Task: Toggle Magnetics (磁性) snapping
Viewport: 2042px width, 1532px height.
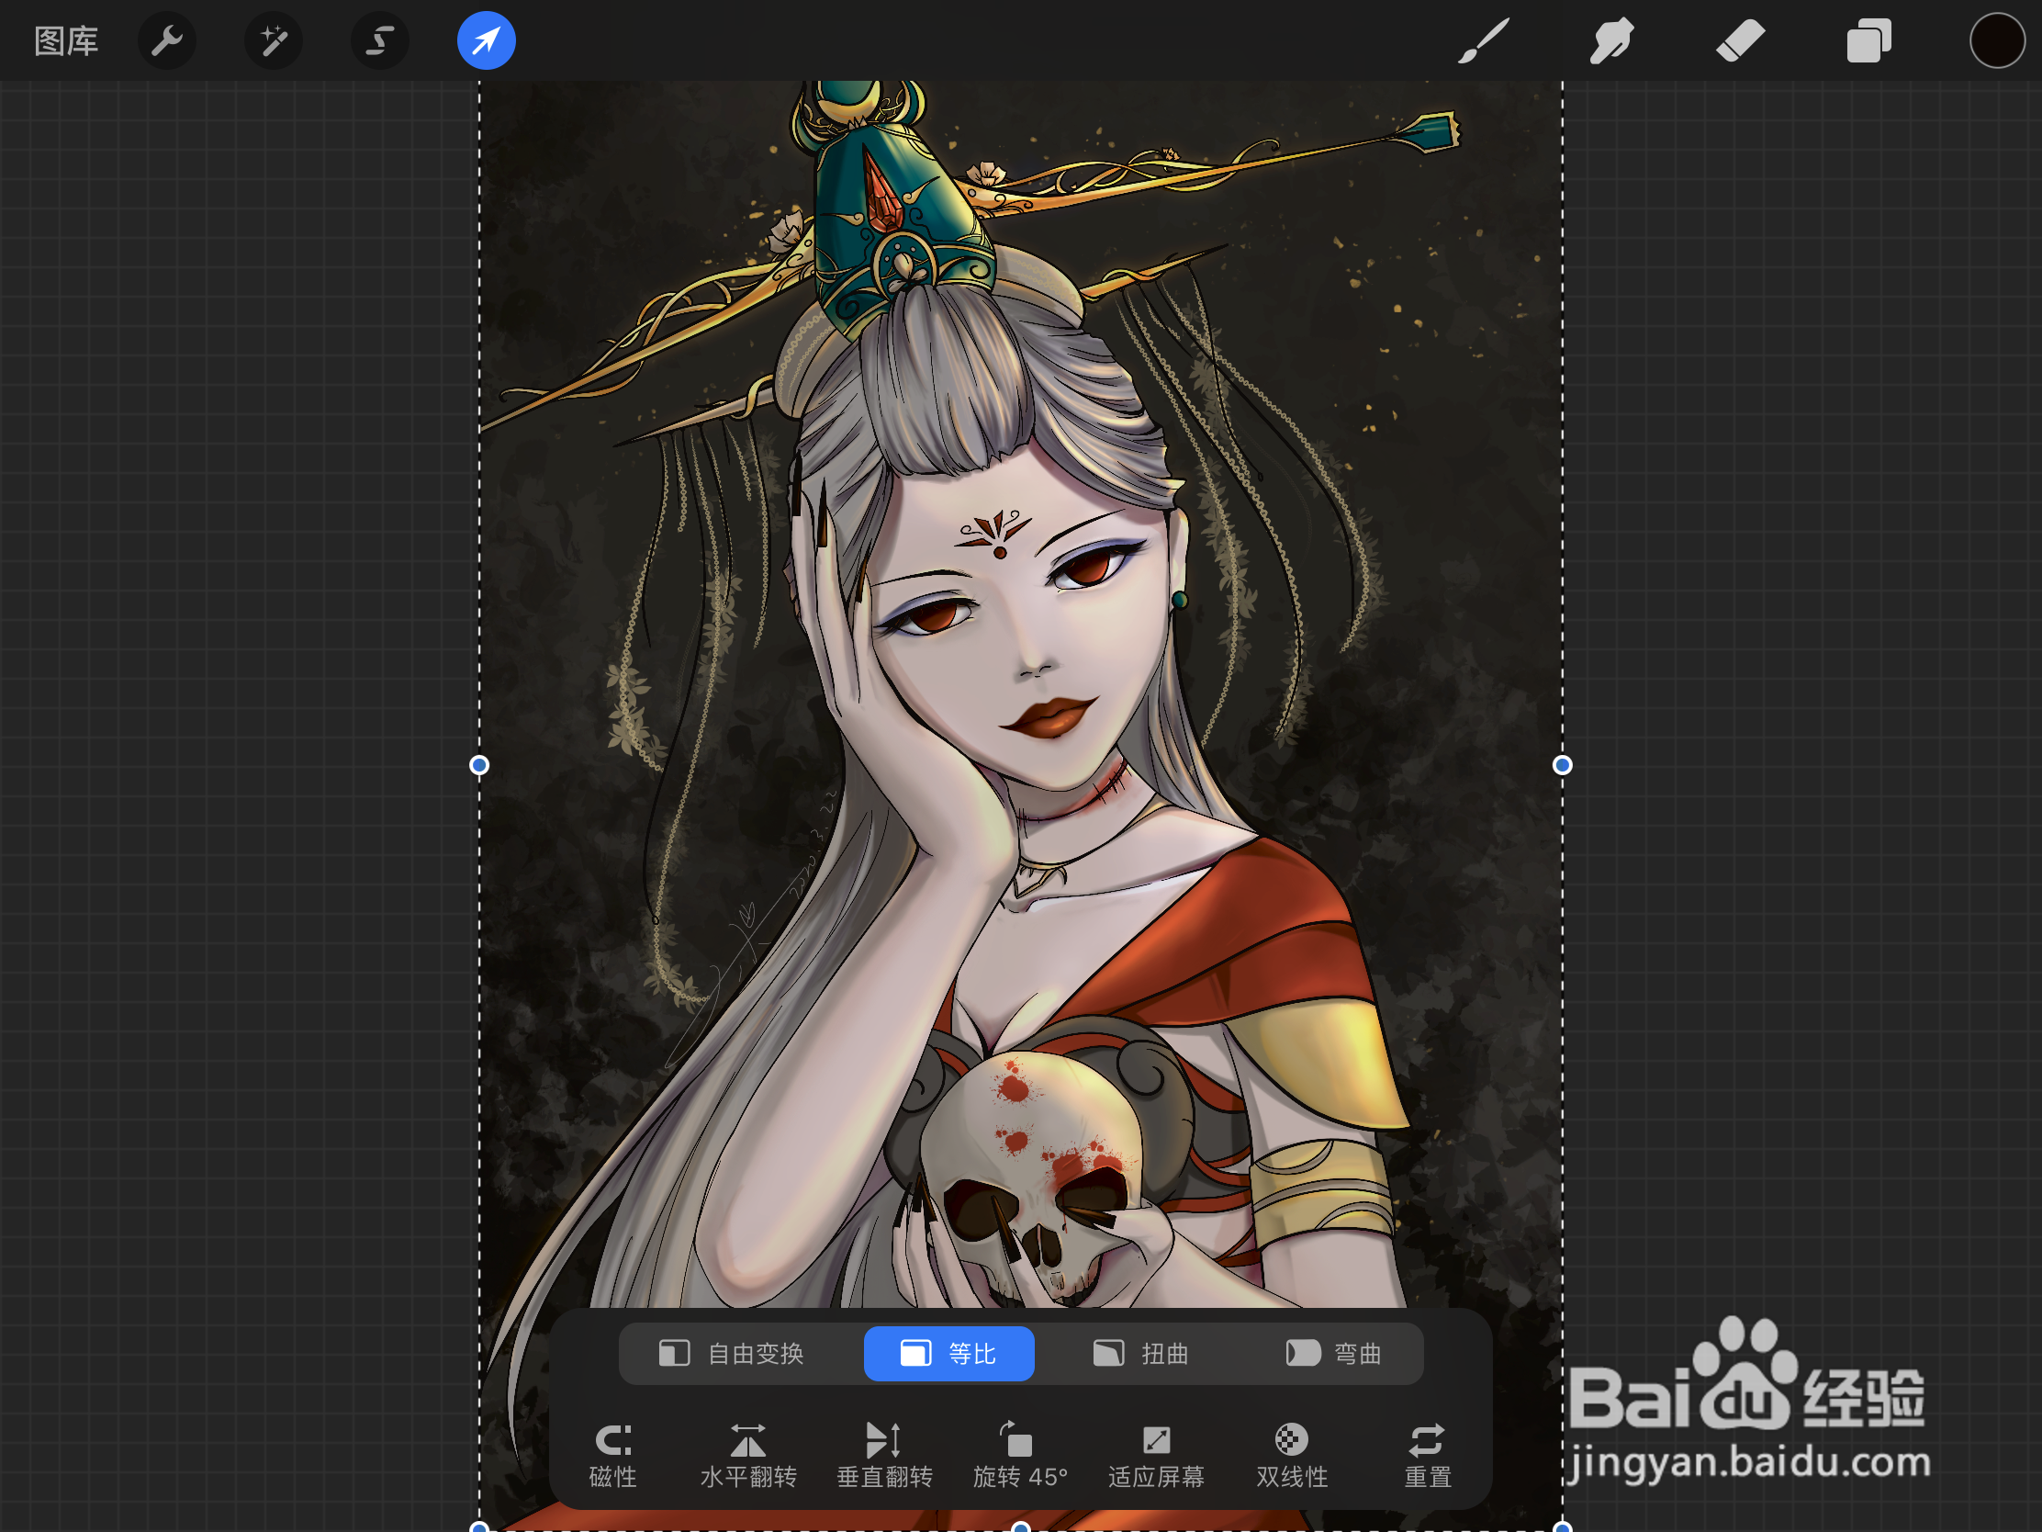Action: tap(613, 1456)
